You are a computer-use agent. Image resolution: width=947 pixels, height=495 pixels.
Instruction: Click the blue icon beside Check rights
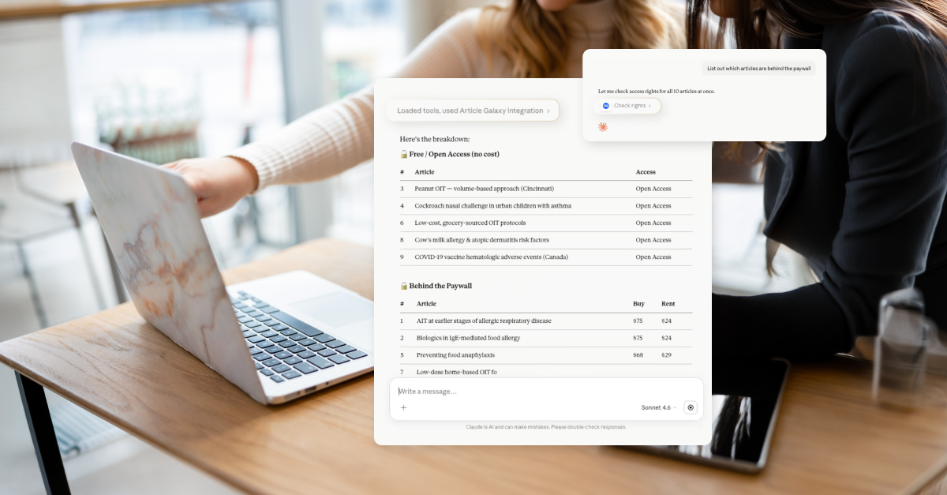point(606,106)
